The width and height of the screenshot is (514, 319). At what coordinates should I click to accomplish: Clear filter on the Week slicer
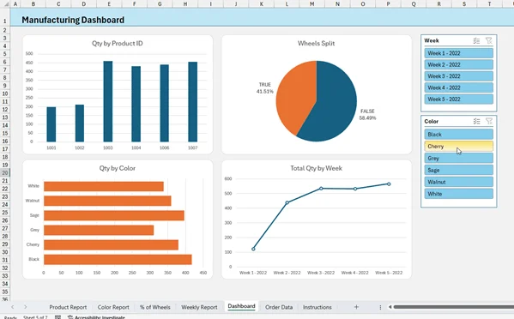tap(489, 40)
